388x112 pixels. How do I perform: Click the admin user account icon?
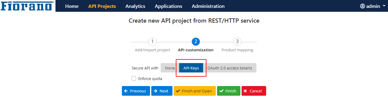(363, 6)
